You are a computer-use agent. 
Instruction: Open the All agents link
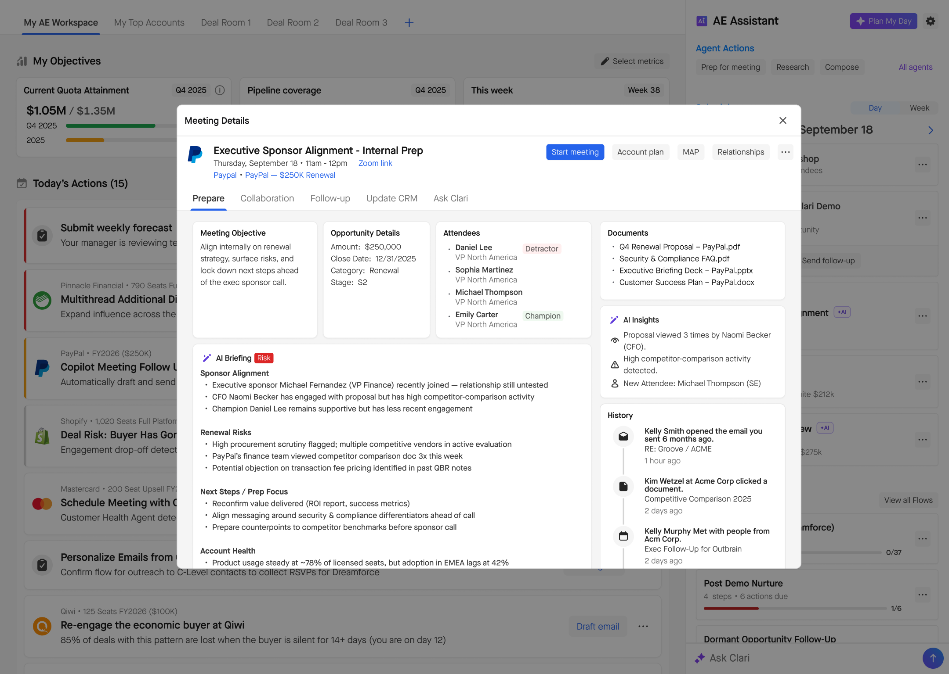point(915,67)
